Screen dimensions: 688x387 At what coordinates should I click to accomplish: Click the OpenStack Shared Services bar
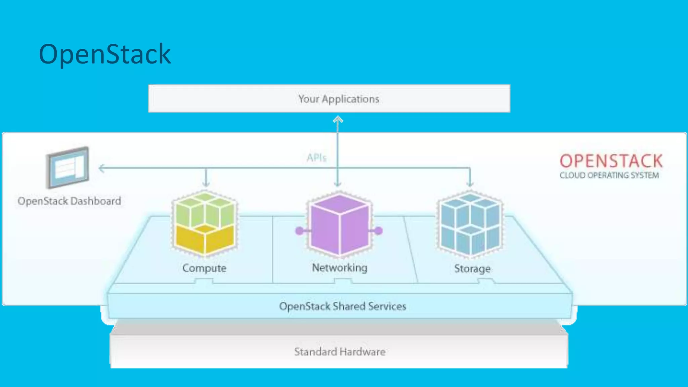click(342, 306)
